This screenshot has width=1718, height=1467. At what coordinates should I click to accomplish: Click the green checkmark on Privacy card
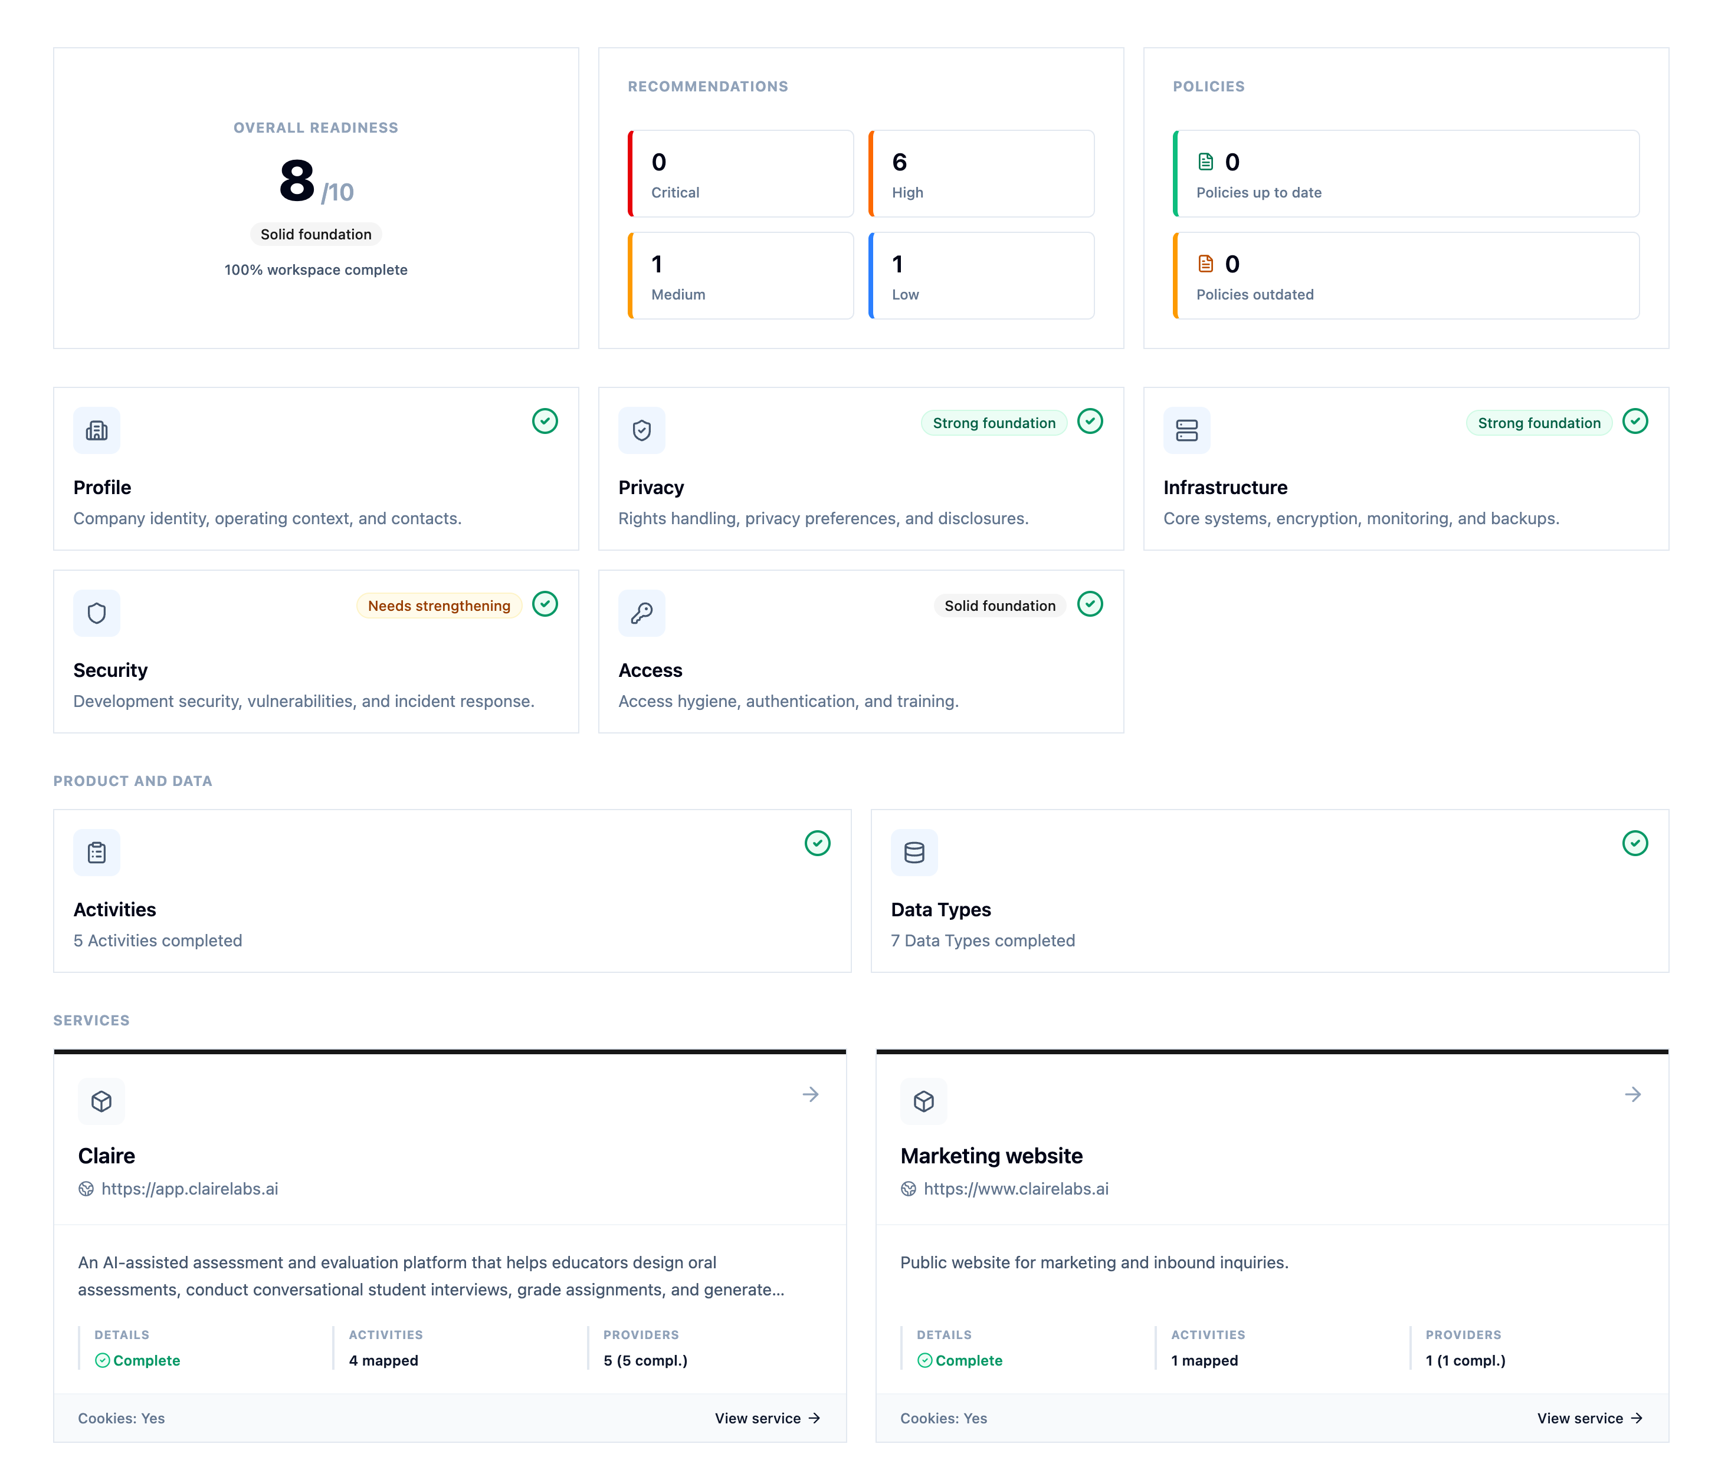(x=1090, y=421)
